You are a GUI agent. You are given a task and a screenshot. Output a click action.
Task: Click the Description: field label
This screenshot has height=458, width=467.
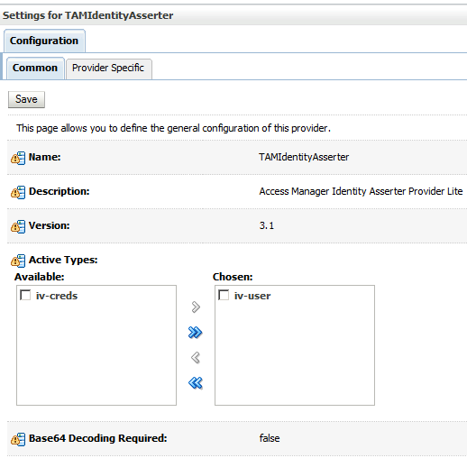[x=60, y=191]
